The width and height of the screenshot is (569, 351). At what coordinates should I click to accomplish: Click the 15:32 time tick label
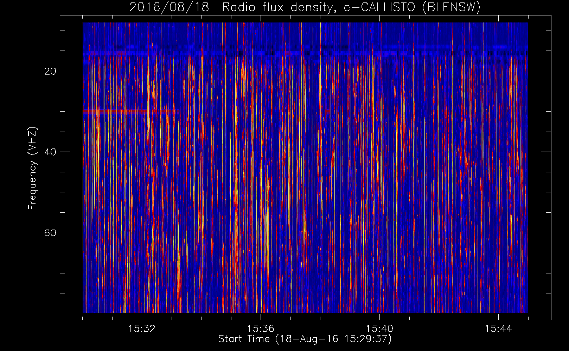pos(142,329)
